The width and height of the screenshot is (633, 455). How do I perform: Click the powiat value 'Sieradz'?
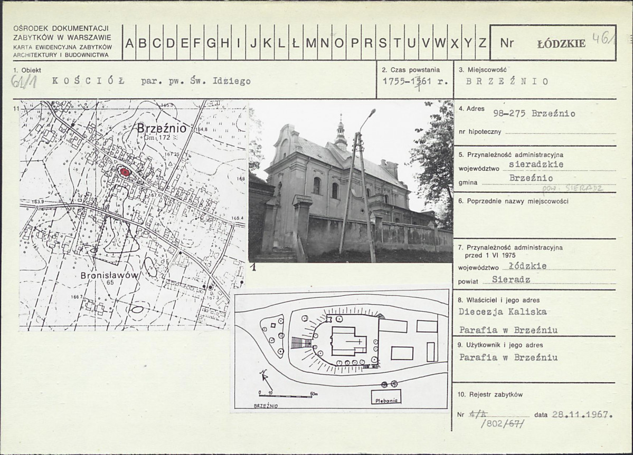[x=511, y=279]
